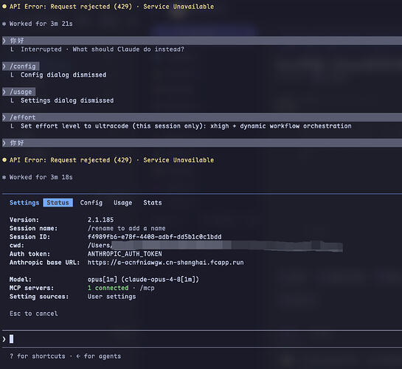Switch to the Status tab
Image resolution: width=402 pixels, height=369 pixels.
click(58, 202)
